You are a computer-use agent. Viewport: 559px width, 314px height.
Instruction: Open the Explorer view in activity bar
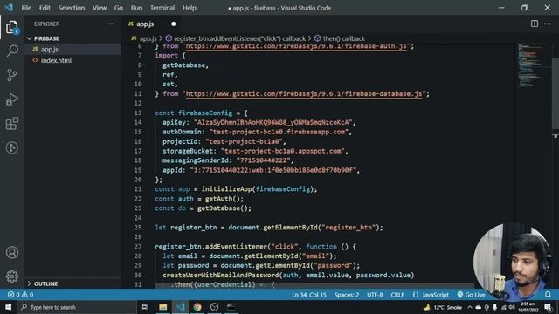11,27
